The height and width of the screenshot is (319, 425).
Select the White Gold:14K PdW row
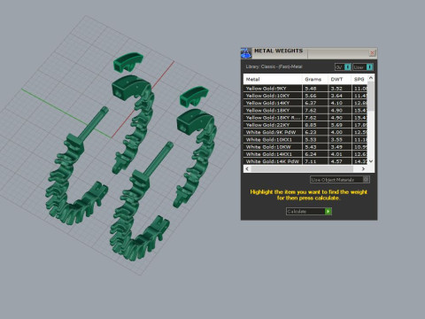click(305, 161)
